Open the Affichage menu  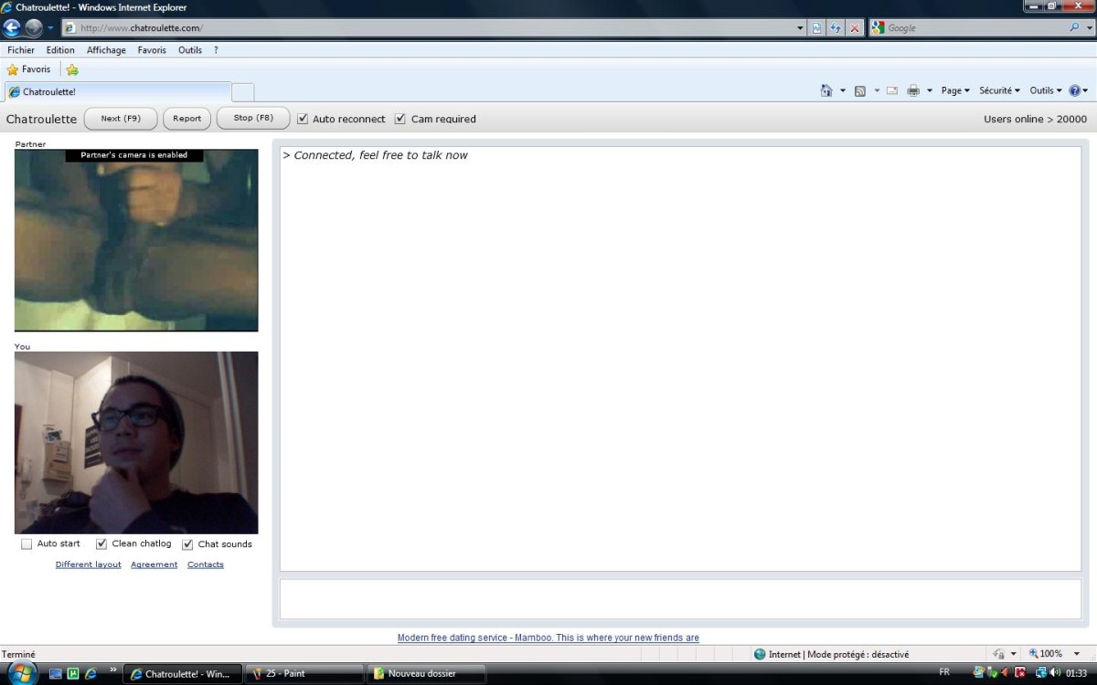tap(106, 50)
